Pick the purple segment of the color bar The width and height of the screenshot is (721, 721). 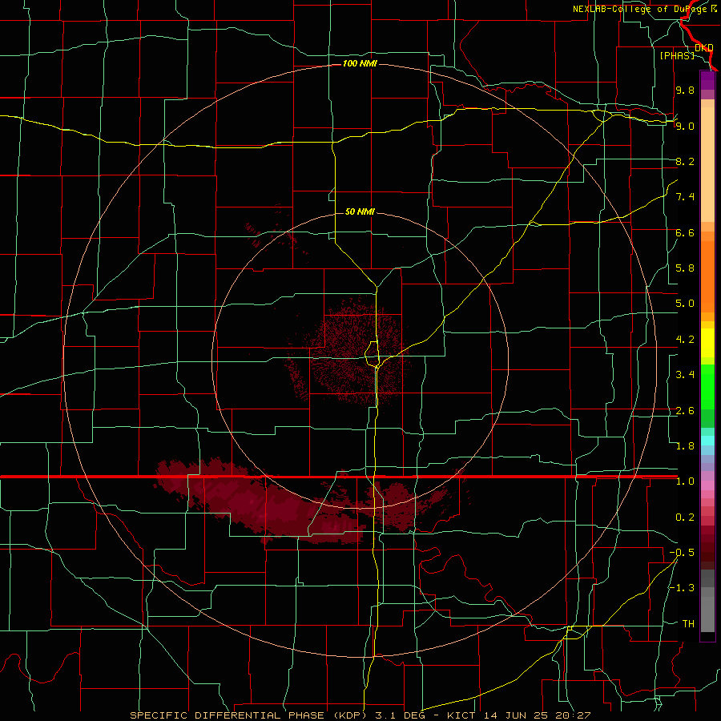pyautogui.click(x=707, y=80)
